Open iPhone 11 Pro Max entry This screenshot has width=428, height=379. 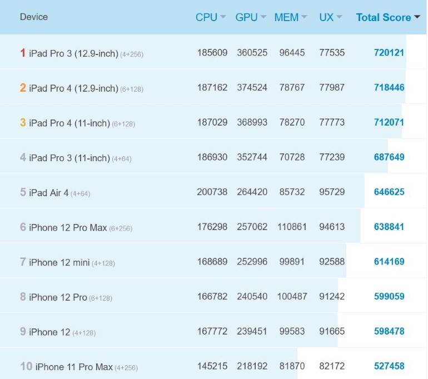coord(74,367)
